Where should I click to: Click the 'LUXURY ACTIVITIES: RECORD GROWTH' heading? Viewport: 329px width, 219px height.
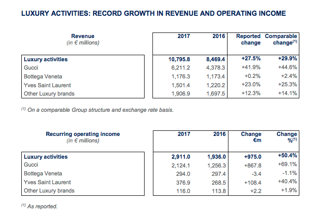tap(153, 13)
